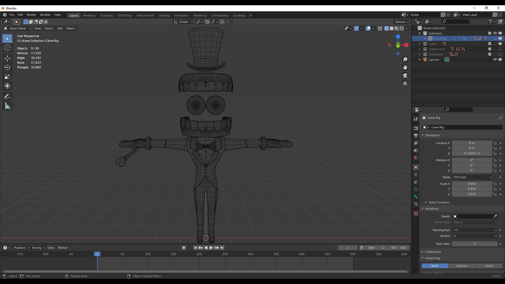Switch to the Shading workspace tab
Viewport: 505px width, 284px height.
click(x=164, y=16)
